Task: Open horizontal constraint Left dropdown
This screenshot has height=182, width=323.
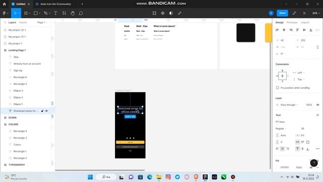Action: click(301, 73)
